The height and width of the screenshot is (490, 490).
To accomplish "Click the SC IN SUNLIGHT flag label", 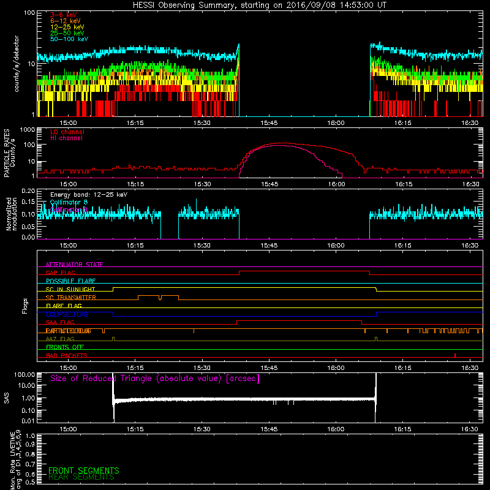I will pyautogui.click(x=70, y=289).
